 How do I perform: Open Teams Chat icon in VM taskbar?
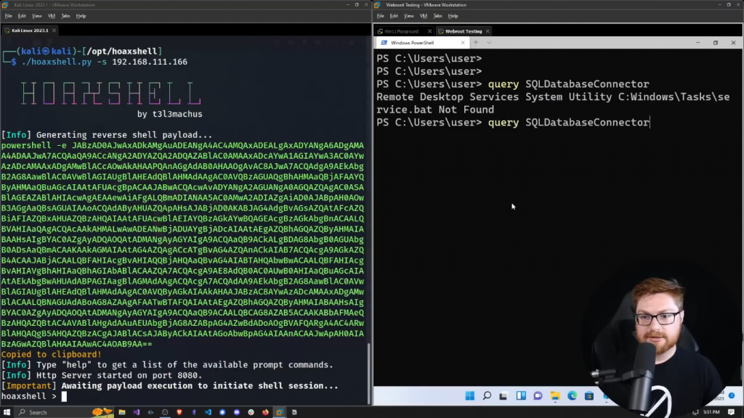point(538,396)
